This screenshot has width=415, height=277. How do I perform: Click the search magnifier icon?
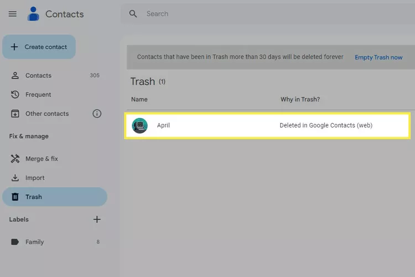tap(133, 14)
